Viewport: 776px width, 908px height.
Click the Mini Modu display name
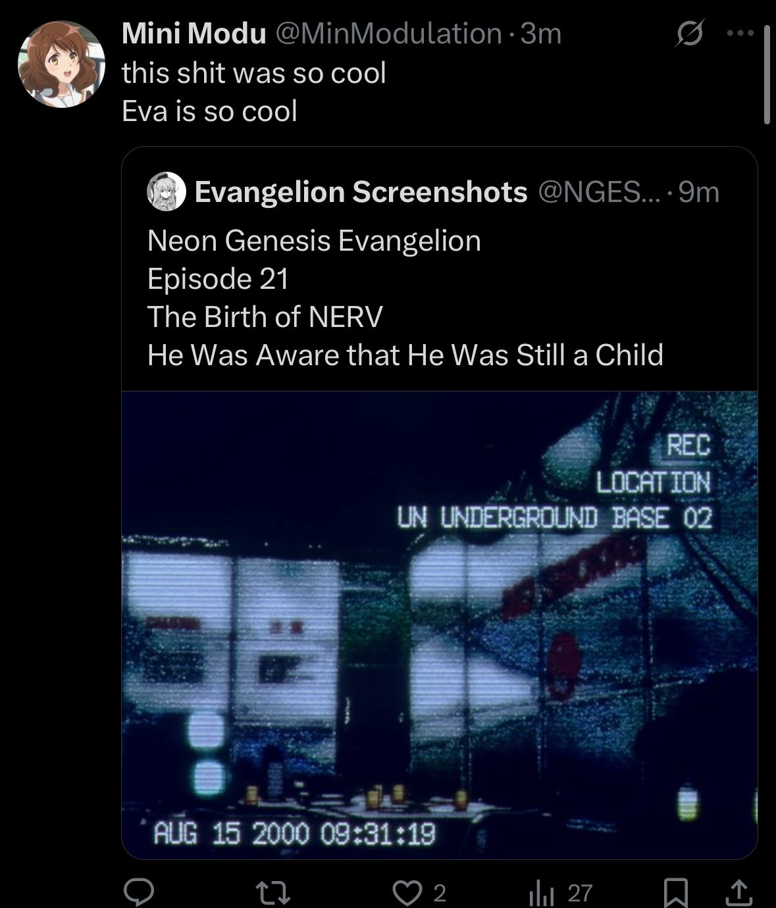coord(194,34)
